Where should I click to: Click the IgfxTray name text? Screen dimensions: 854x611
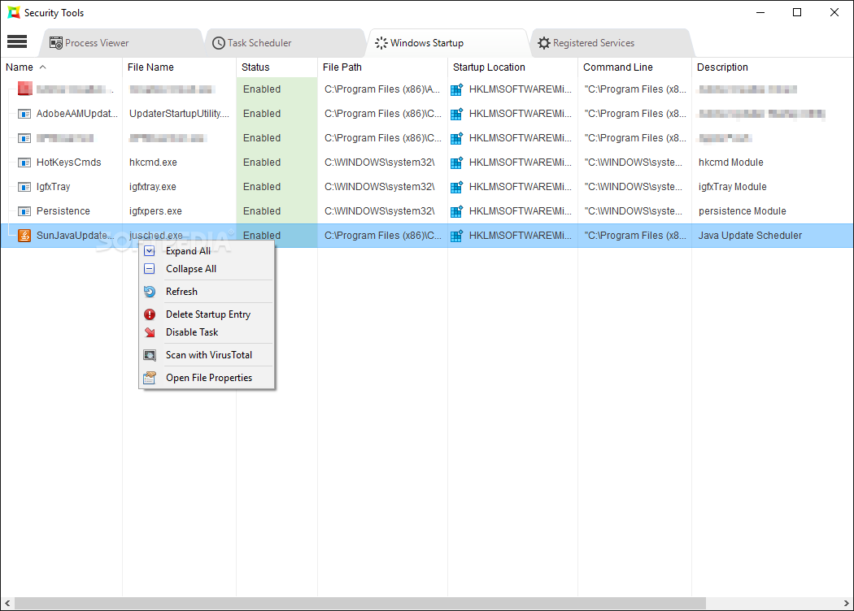click(x=54, y=187)
